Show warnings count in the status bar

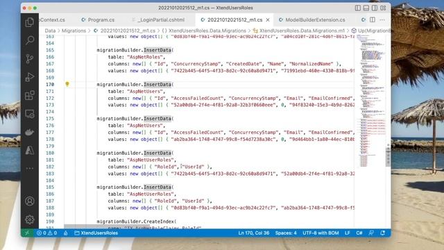coord(53,233)
